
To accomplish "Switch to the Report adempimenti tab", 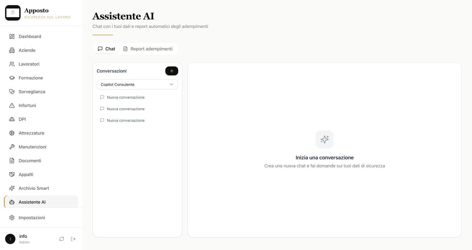I will 148,49.
